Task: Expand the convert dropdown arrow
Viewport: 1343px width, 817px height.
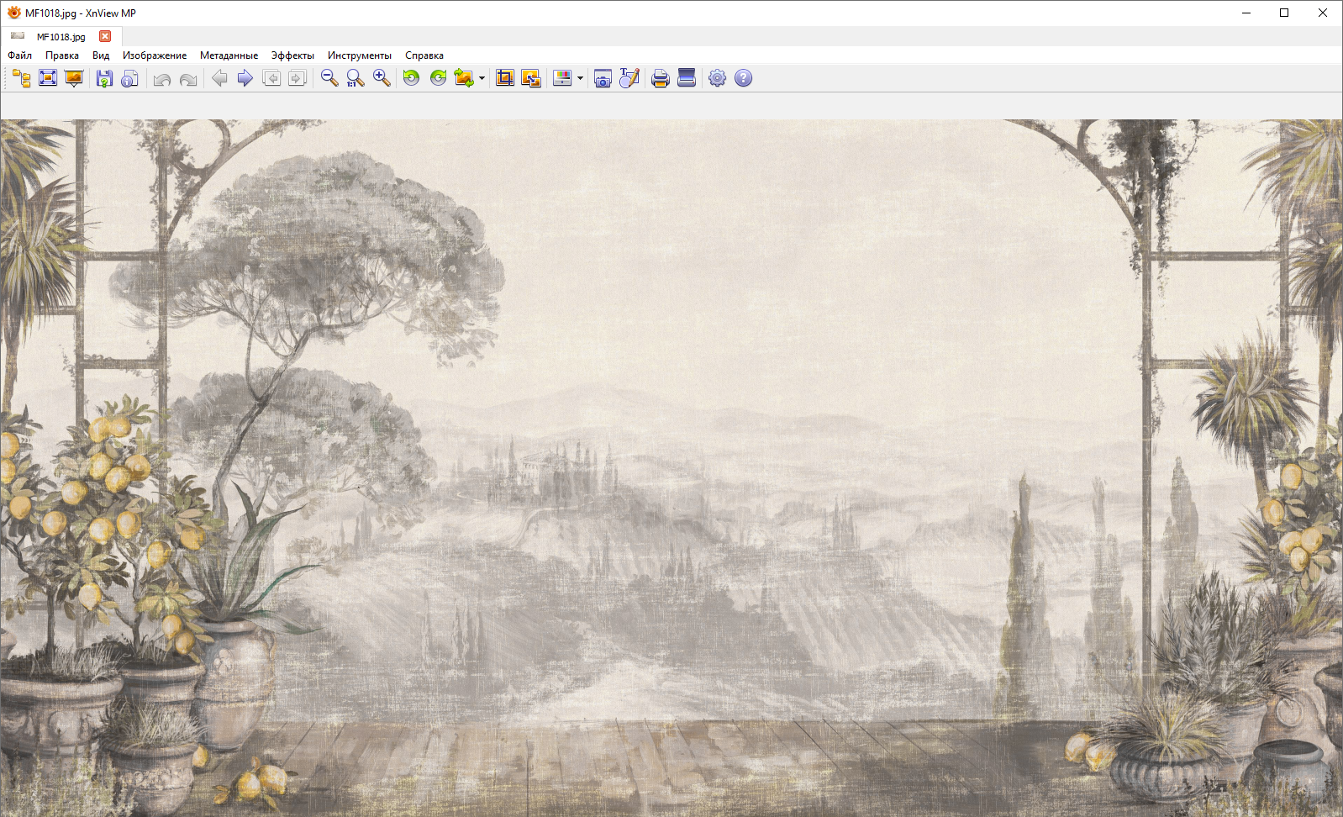Action: (x=482, y=78)
